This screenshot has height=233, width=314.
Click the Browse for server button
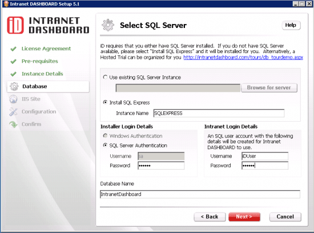[x=269, y=88]
